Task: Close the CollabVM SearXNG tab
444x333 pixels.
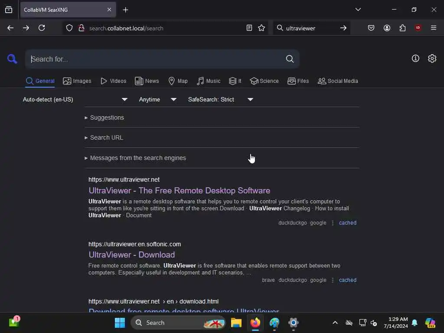Action: point(109,10)
